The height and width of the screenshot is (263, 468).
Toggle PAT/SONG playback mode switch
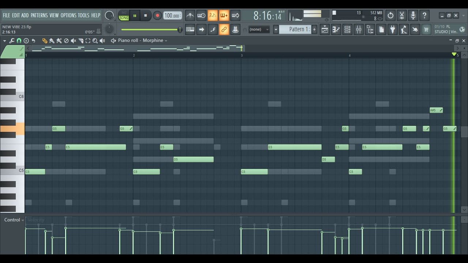point(124,16)
